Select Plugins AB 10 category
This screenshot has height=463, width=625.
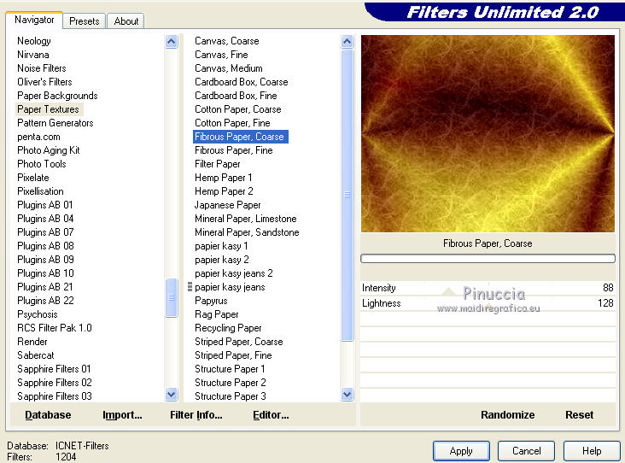pyautogui.click(x=45, y=273)
